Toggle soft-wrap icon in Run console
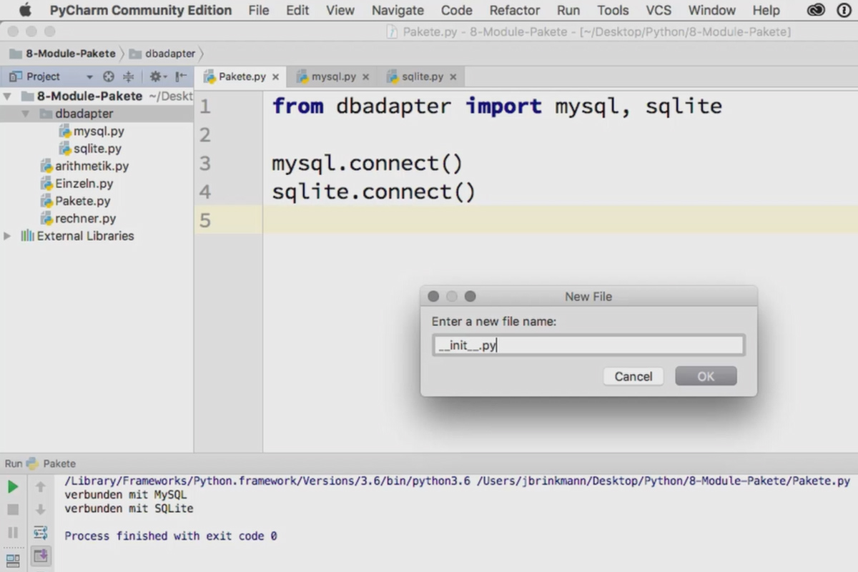Screen dimensions: 858x572 coord(41,533)
